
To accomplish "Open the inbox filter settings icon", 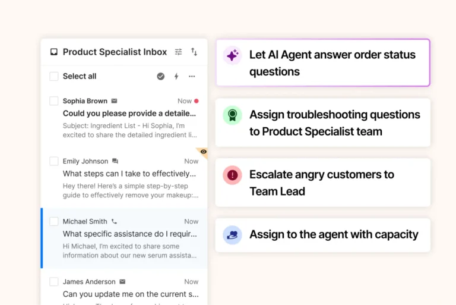I will tap(178, 52).
